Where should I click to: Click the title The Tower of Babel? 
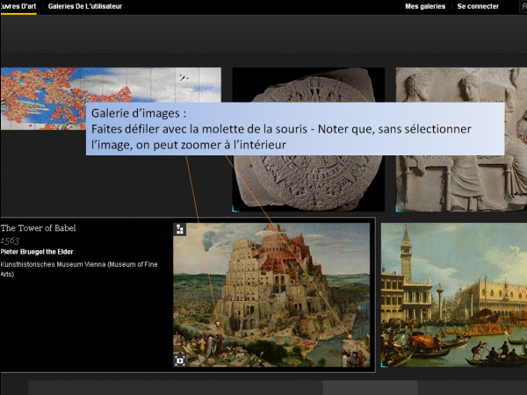tap(38, 228)
